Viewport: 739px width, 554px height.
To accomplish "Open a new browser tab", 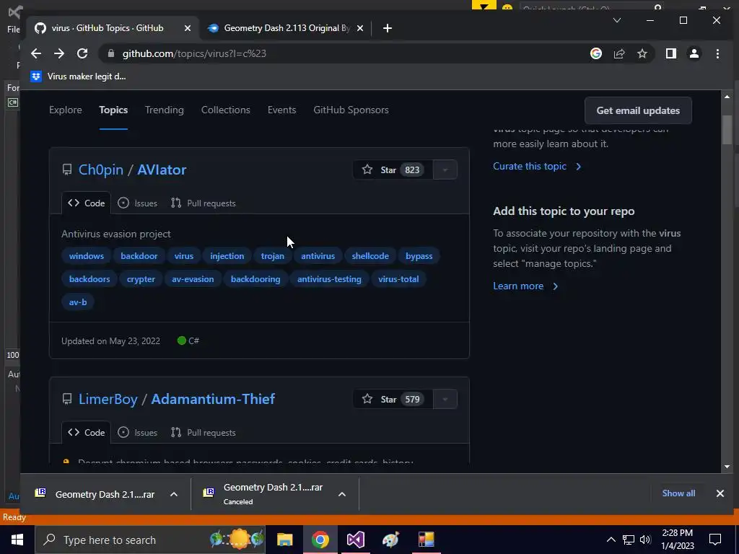I will point(388,28).
